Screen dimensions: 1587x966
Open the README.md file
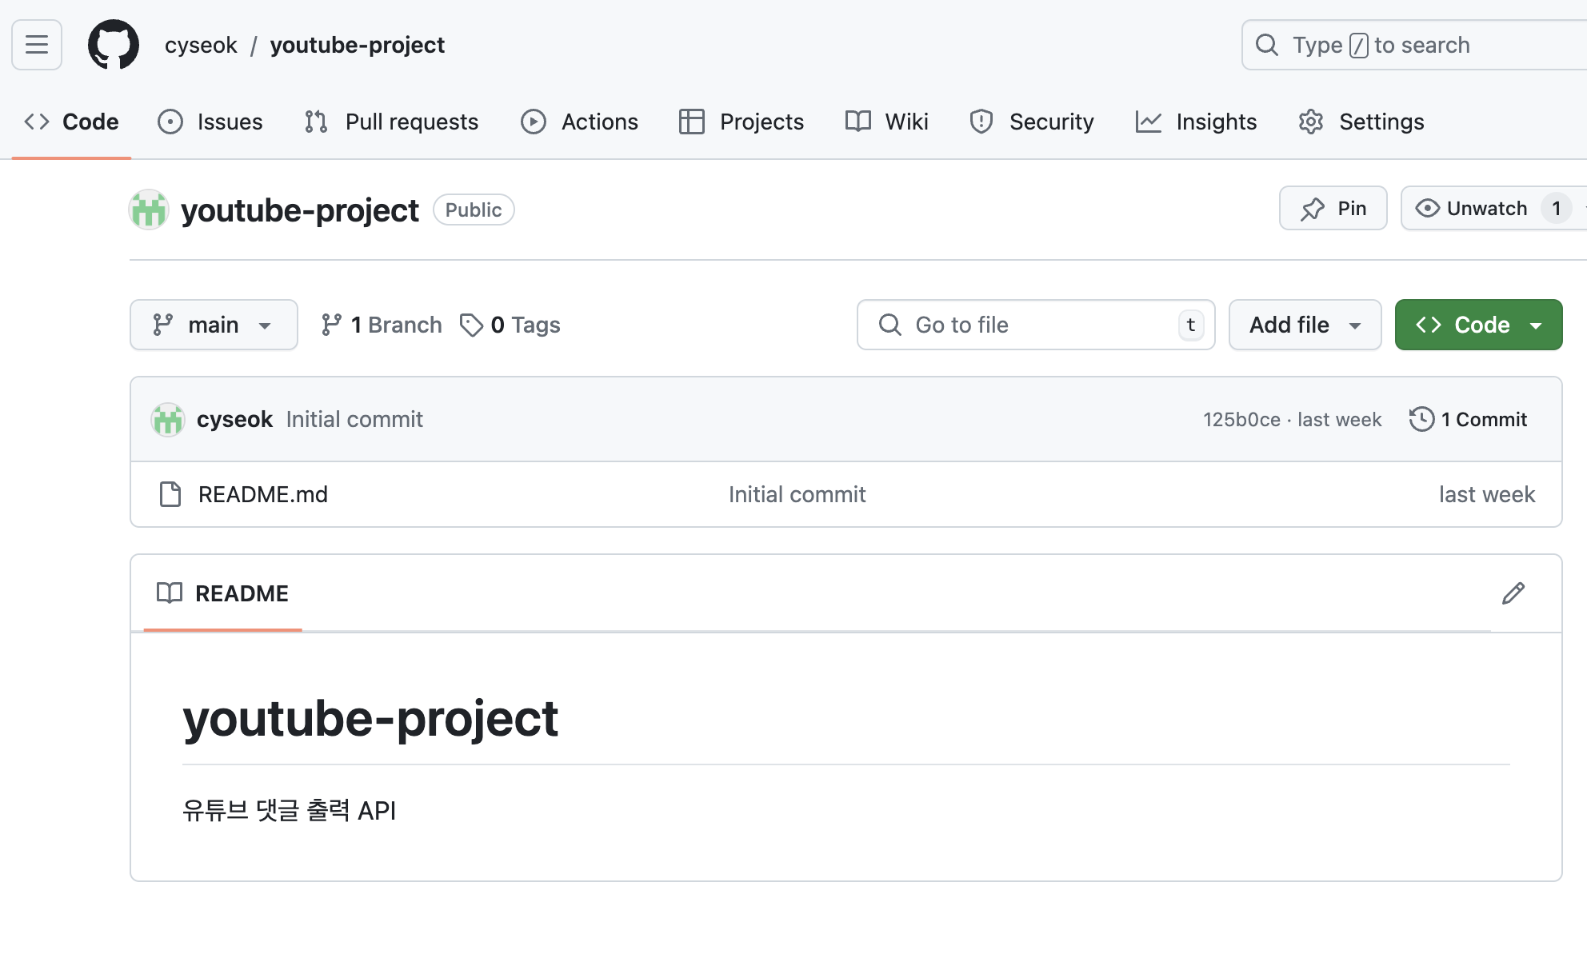tap(263, 494)
